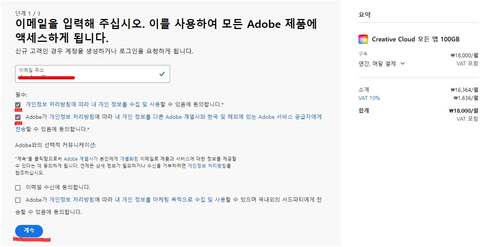Expand the 연간, 매달 결제 billing dropdown
Image resolution: width=489 pixels, height=247 pixels.
(391, 63)
